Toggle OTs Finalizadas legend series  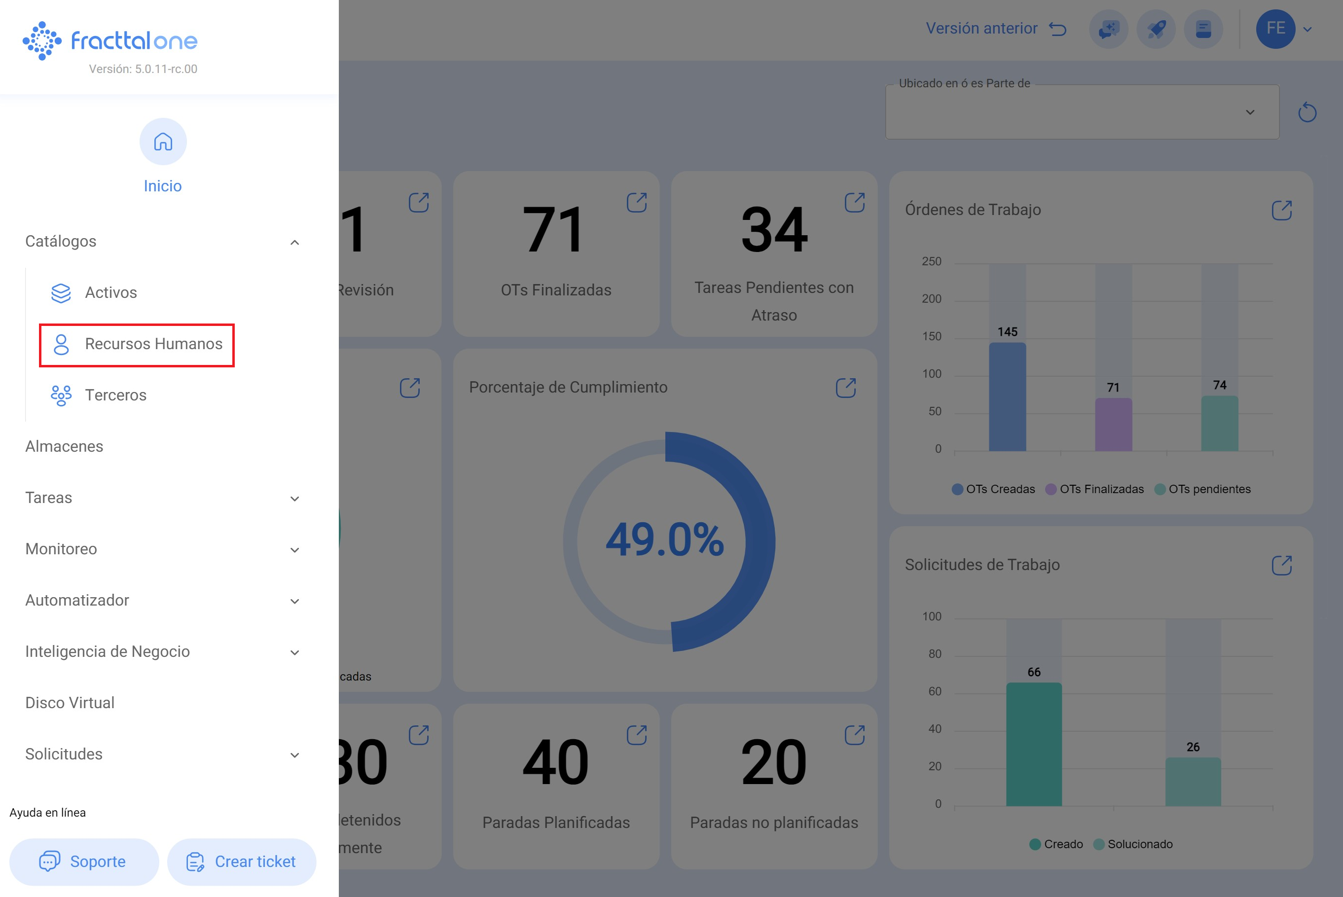point(1094,489)
